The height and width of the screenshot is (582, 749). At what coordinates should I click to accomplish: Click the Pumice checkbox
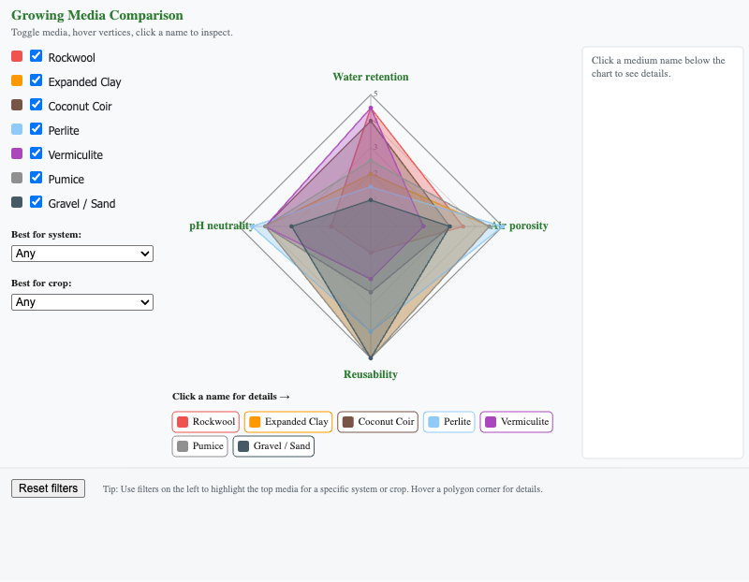36,178
